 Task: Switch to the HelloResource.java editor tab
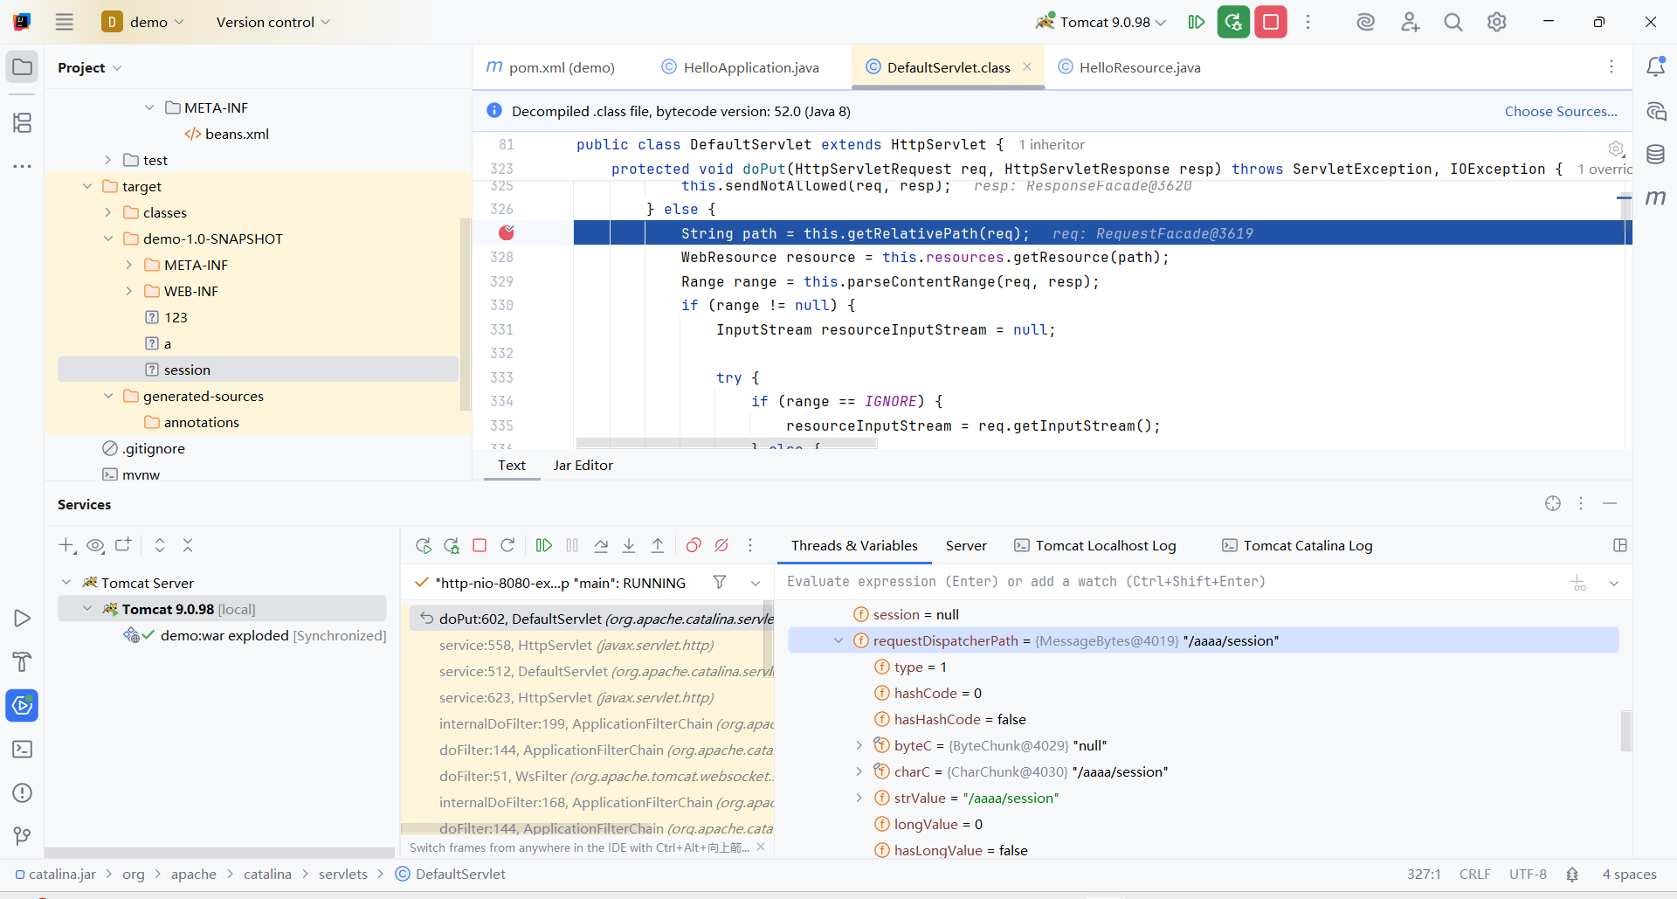coord(1139,67)
